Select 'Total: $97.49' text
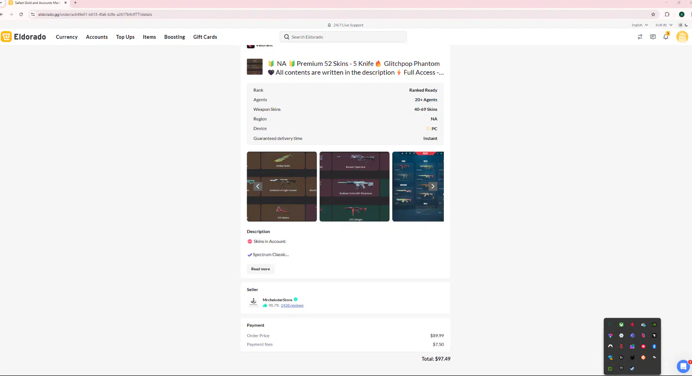 436,359
